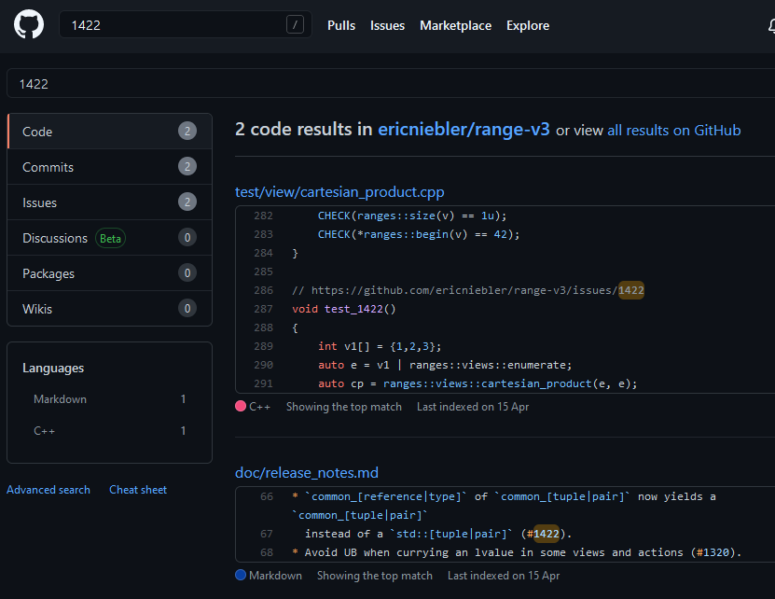Image resolution: width=775 pixels, height=599 pixels.
Task: Click line number 68 in release notes
Action: [267, 552]
